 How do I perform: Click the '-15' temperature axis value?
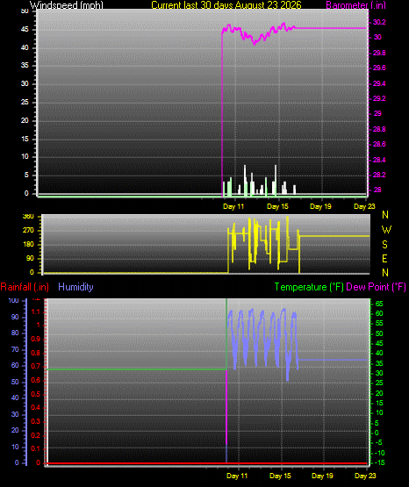point(379,462)
